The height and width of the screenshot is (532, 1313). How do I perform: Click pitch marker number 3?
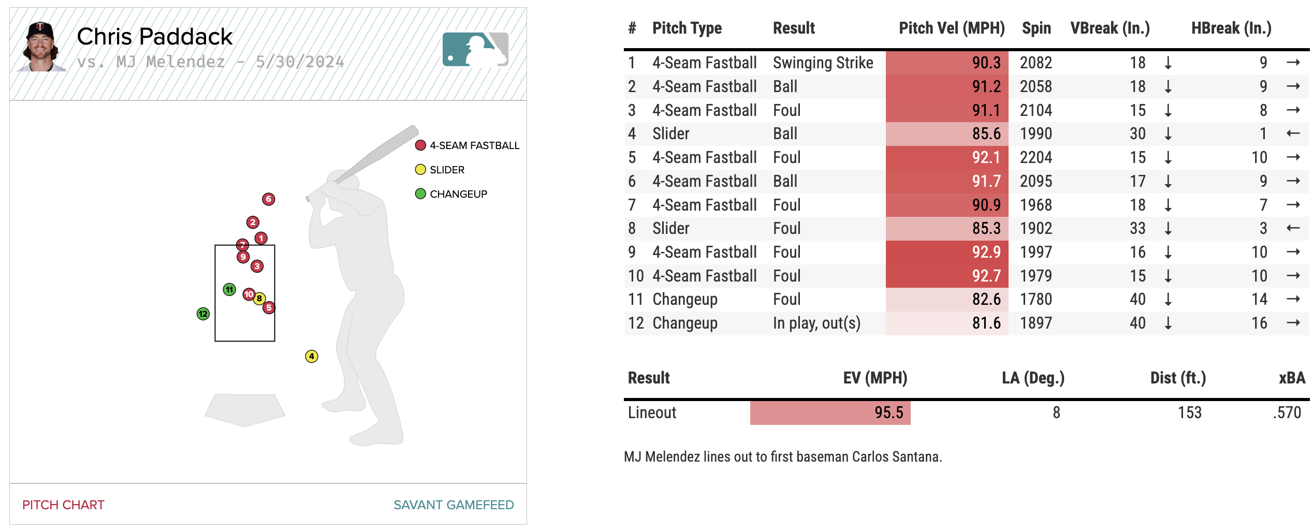pyautogui.click(x=257, y=267)
